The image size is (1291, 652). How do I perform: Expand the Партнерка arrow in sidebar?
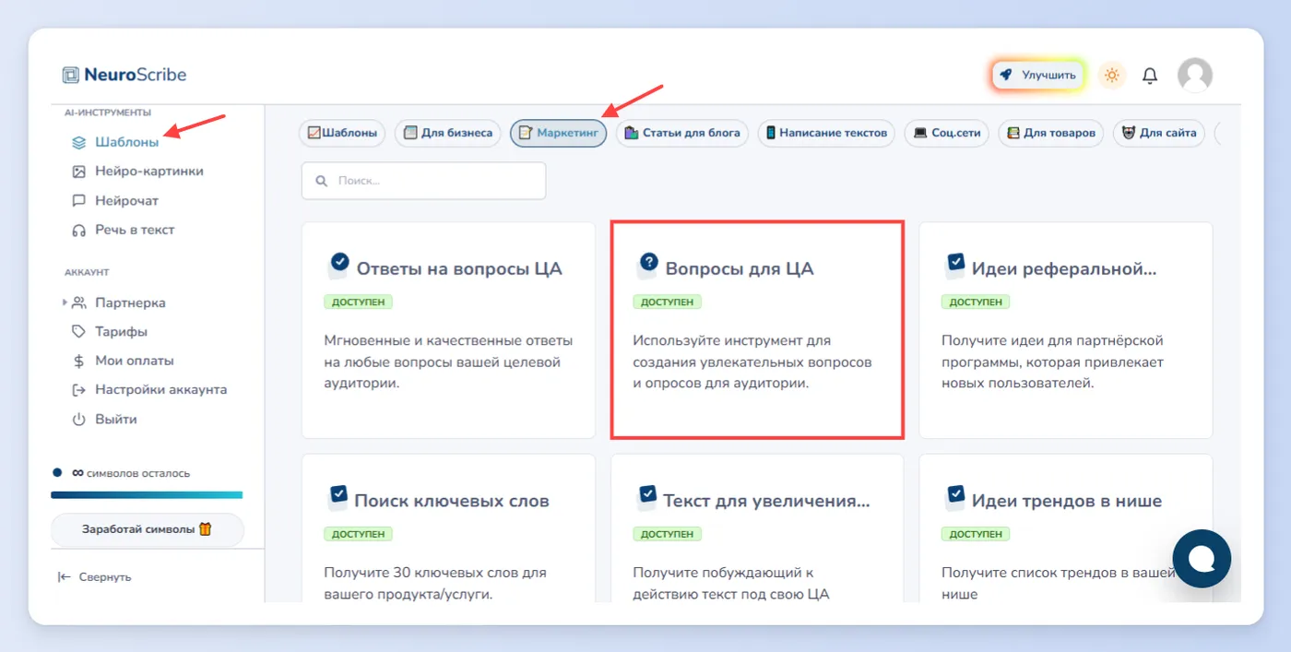[x=65, y=302]
